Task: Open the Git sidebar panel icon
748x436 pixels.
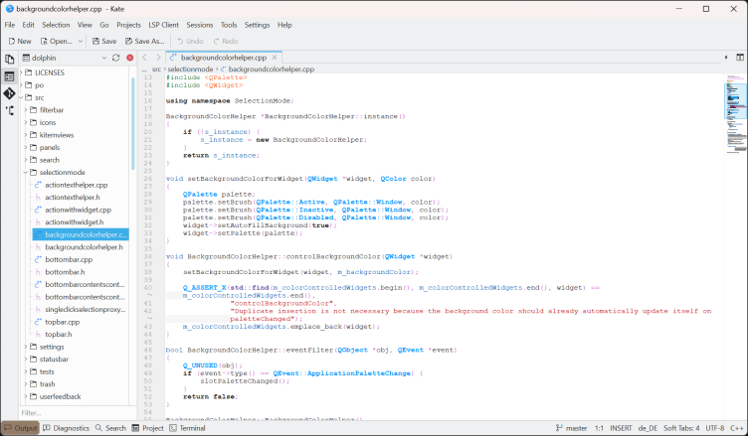Action: pyautogui.click(x=9, y=92)
